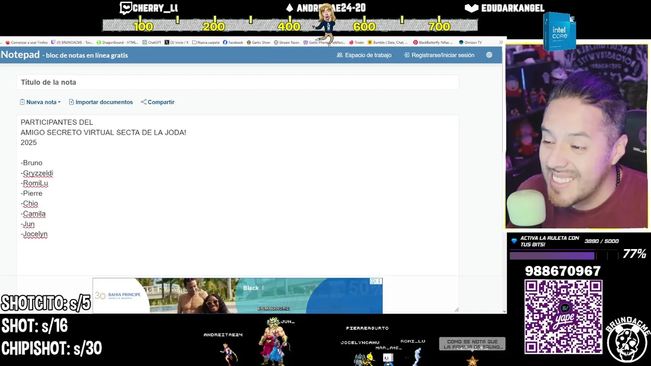
Task: Open the DragonBound bookmark
Action: click(x=117, y=43)
